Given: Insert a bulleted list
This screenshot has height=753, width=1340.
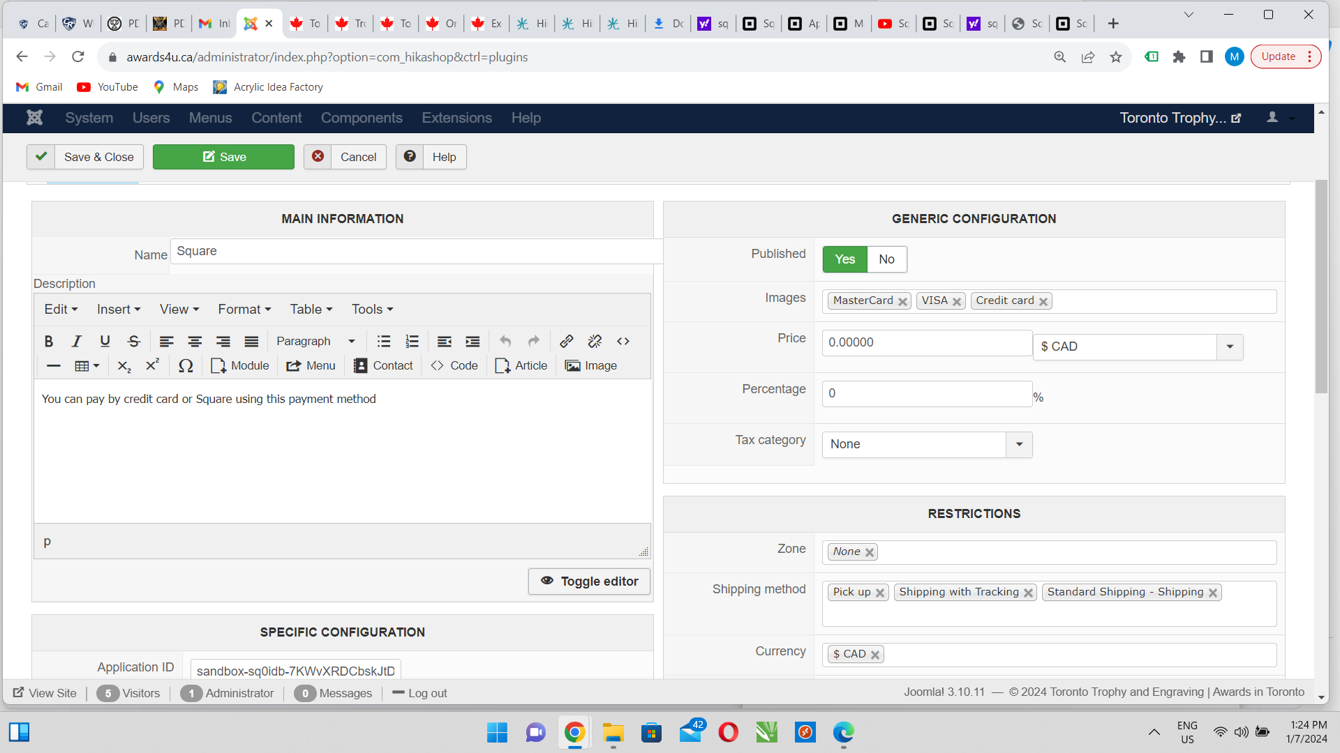Looking at the screenshot, I should click(384, 341).
